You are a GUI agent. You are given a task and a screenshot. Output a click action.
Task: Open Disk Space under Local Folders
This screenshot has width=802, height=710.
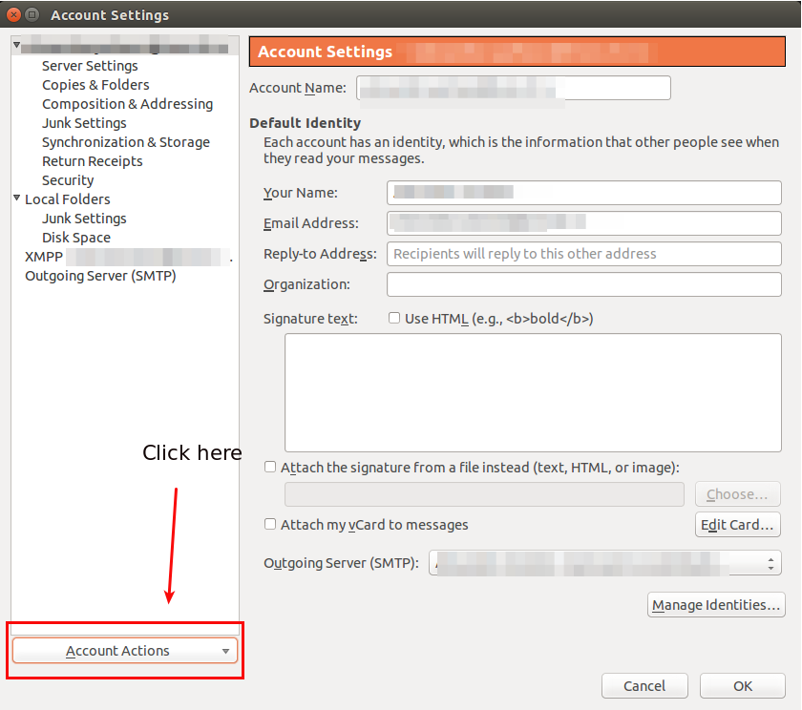pos(75,238)
